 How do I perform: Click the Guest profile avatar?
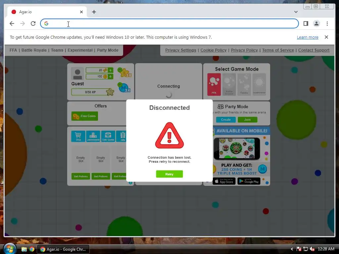point(77,74)
